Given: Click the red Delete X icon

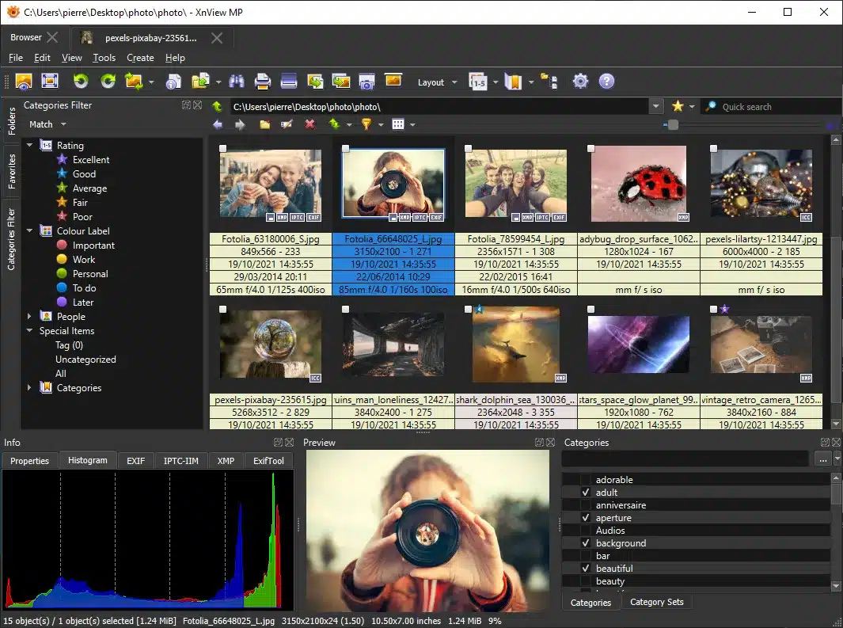Looking at the screenshot, I should (309, 124).
